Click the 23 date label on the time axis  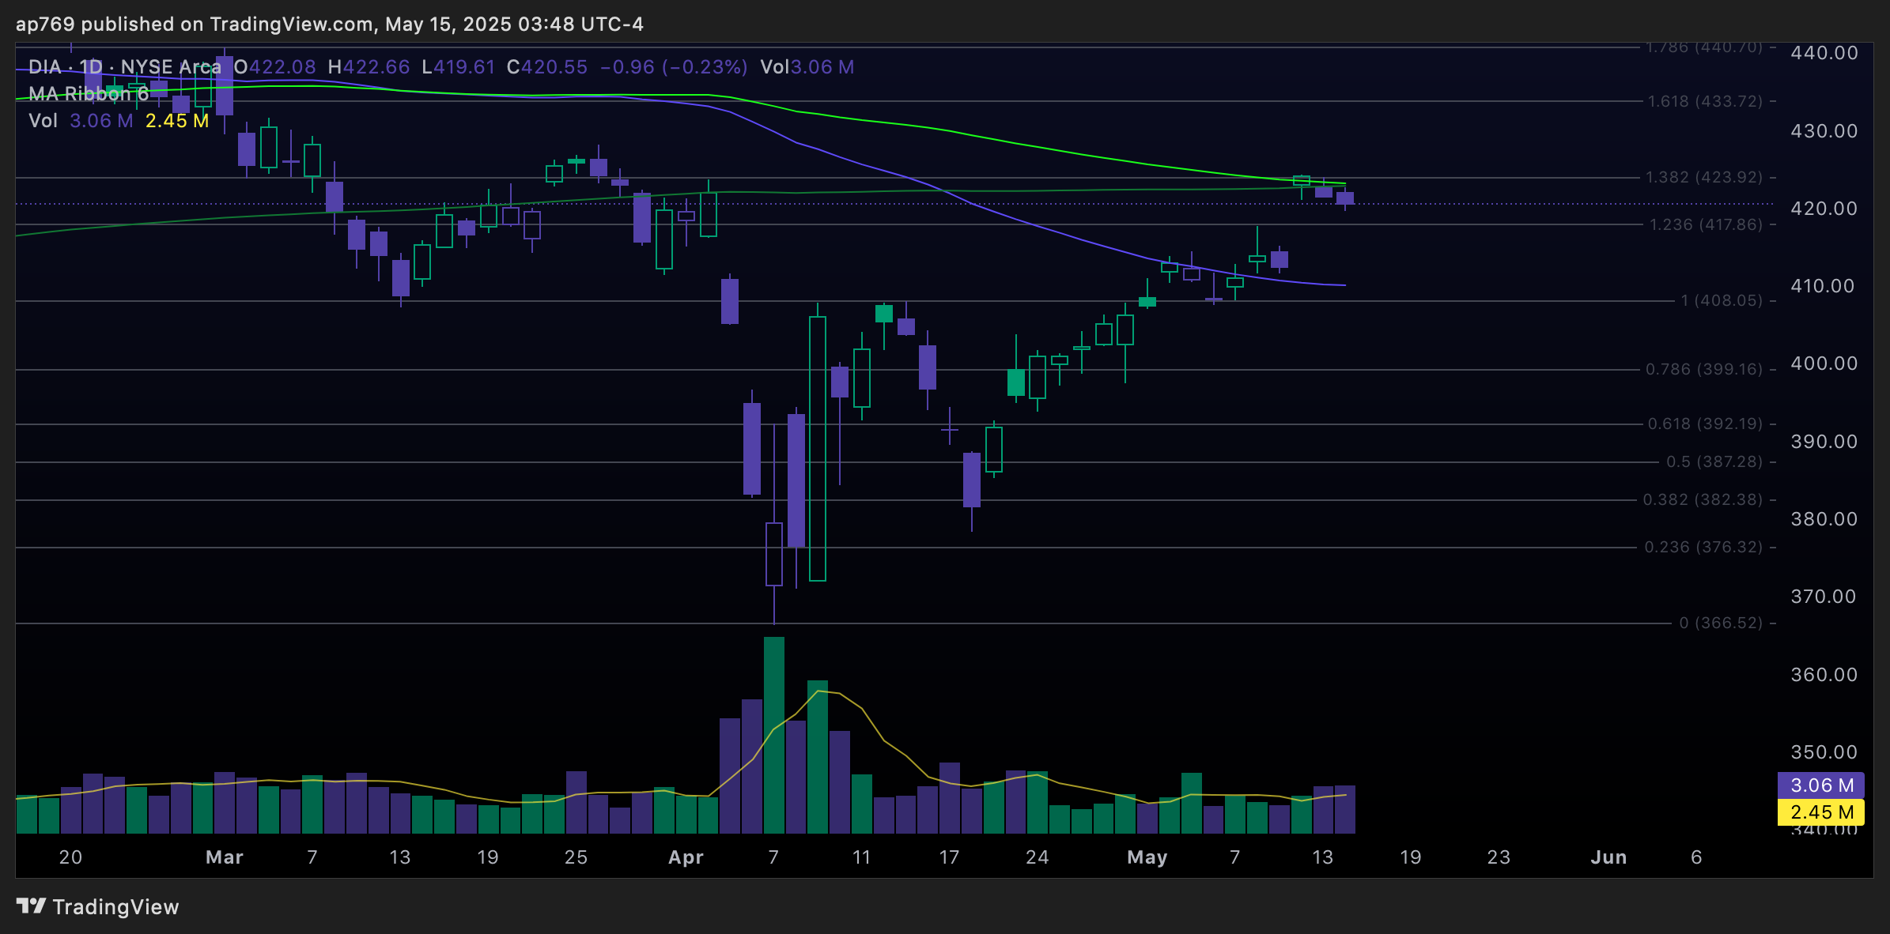click(1499, 857)
